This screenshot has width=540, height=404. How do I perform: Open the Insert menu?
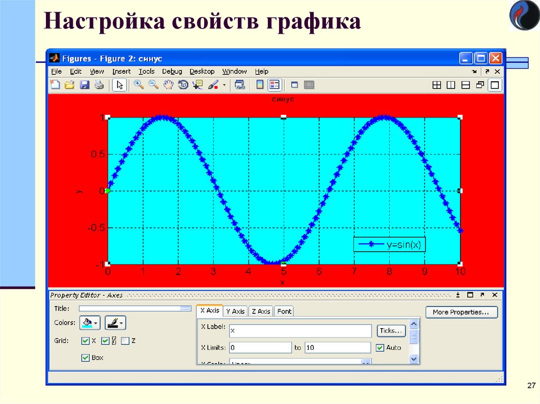[121, 71]
